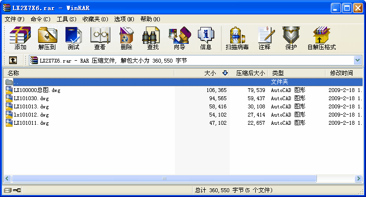Select file LX101013.dwg
This screenshot has height=197, width=366.
[31, 106]
